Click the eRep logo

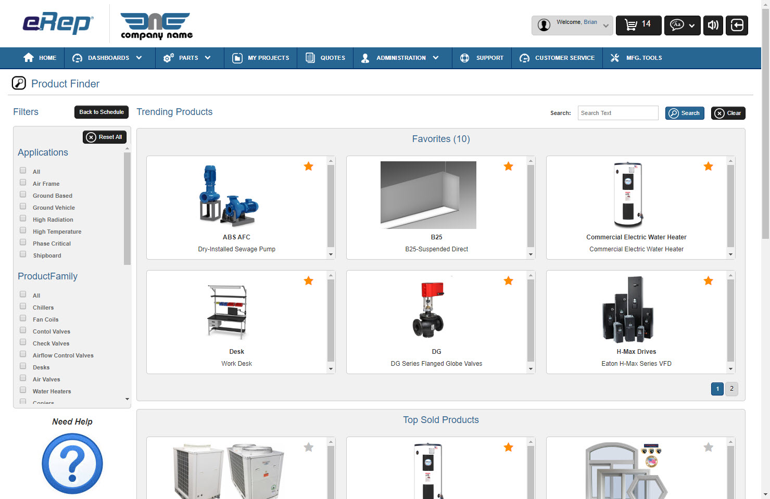tap(58, 24)
